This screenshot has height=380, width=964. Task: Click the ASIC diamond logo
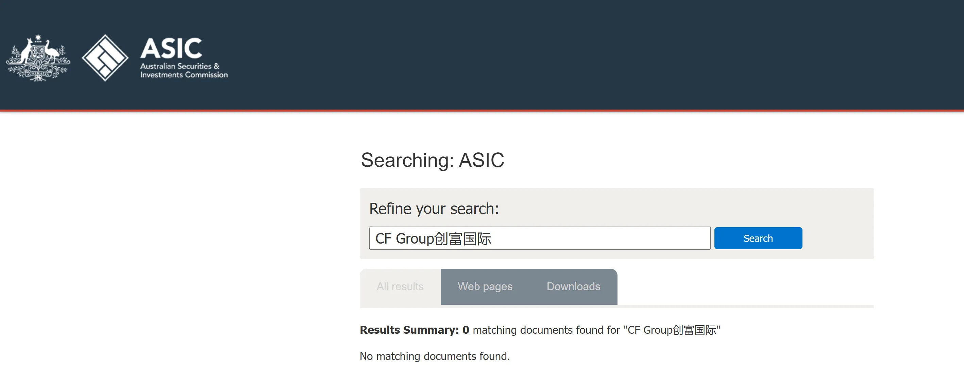105,58
